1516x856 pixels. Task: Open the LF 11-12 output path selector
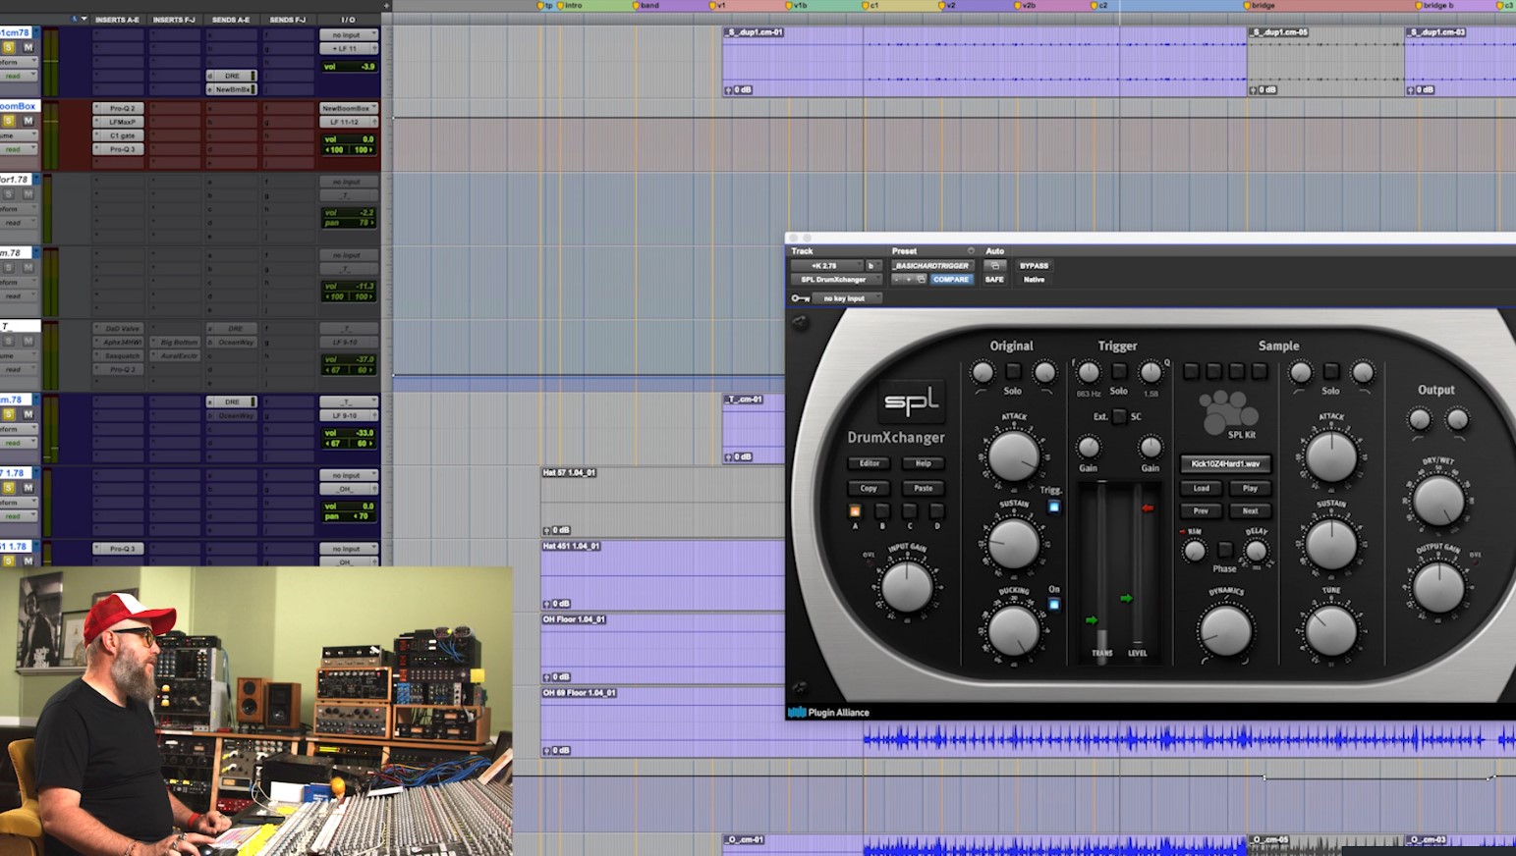(x=349, y=122)
